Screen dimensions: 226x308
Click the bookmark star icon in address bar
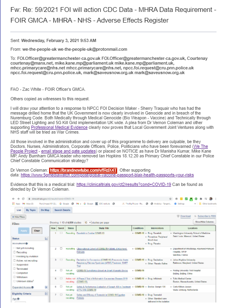(171, 199)
